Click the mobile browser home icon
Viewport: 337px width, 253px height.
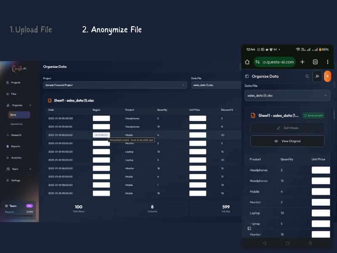click(x=247, y=62)
